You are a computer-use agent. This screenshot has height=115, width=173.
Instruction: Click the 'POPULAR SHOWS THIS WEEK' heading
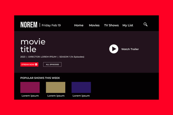click(40, 78)
